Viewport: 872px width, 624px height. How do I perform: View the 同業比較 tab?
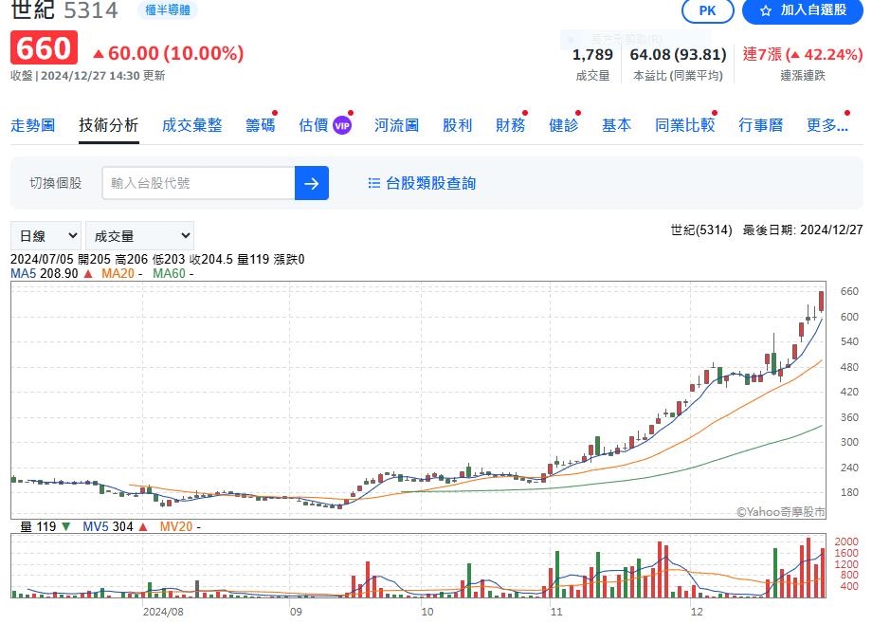(684, 125)
